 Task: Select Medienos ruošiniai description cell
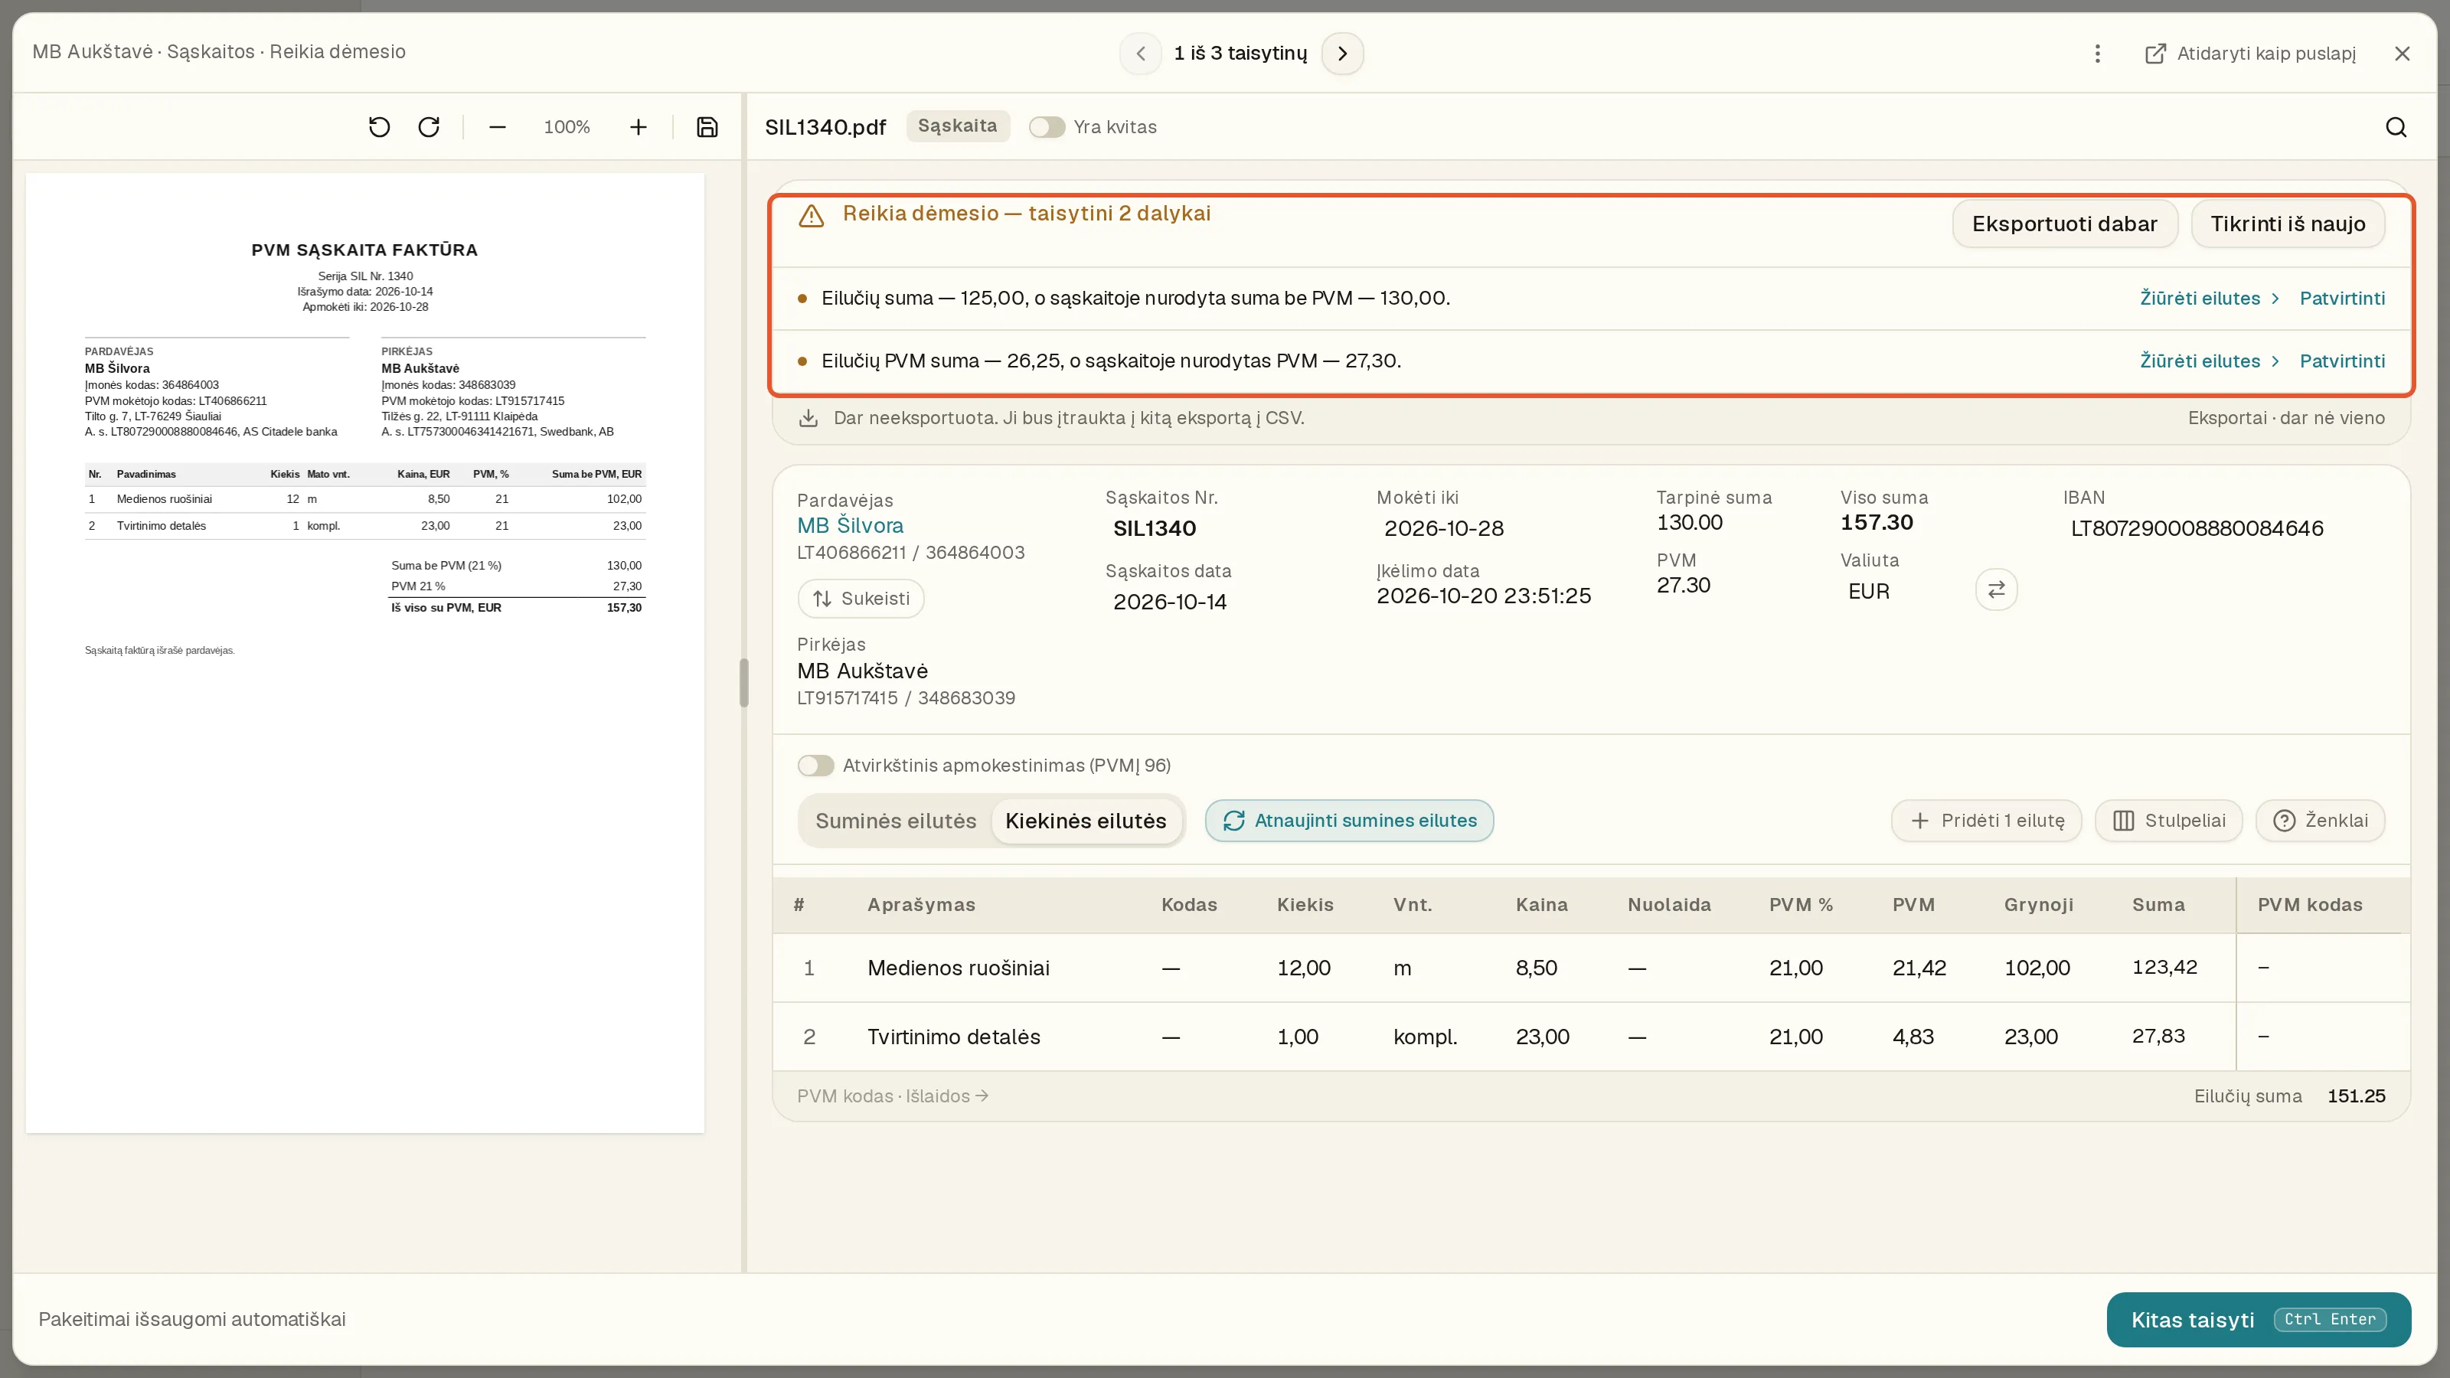958,968
